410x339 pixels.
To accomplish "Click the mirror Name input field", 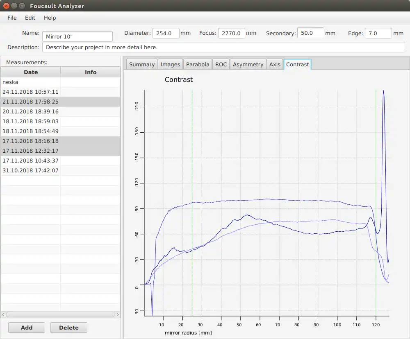I will 77,36.
